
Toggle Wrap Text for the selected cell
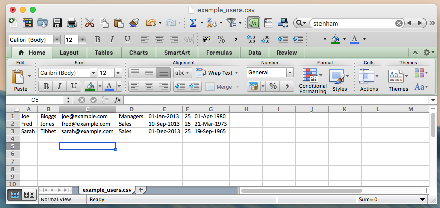[214, 73]
